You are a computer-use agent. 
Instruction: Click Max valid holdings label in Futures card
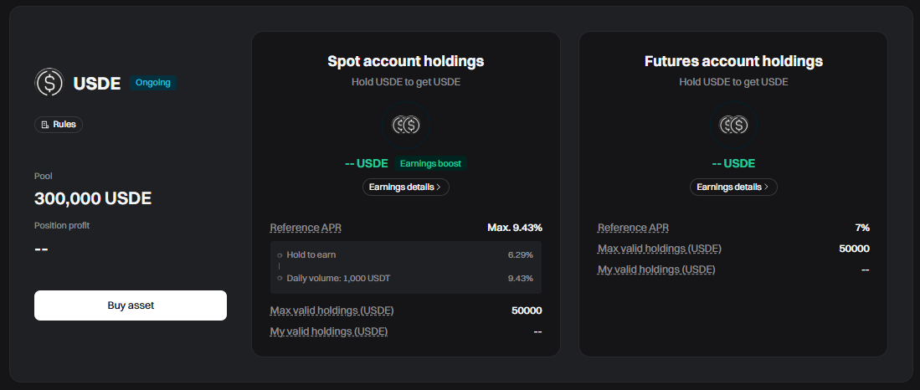pyautogui.click(x=659, y=249)
